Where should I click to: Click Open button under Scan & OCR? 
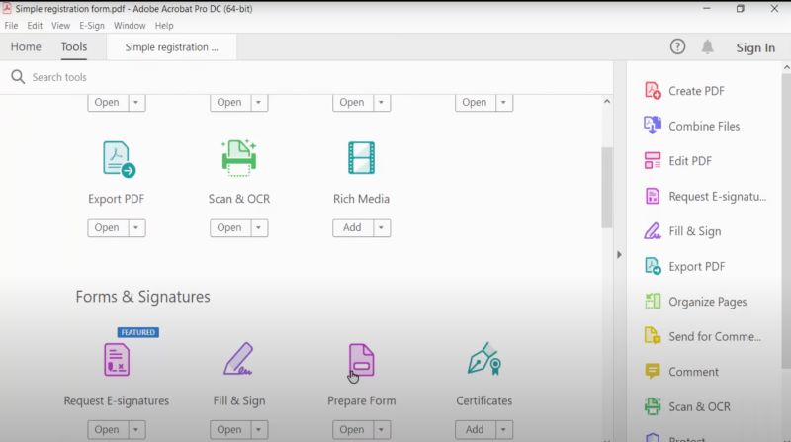click(228, 227)
